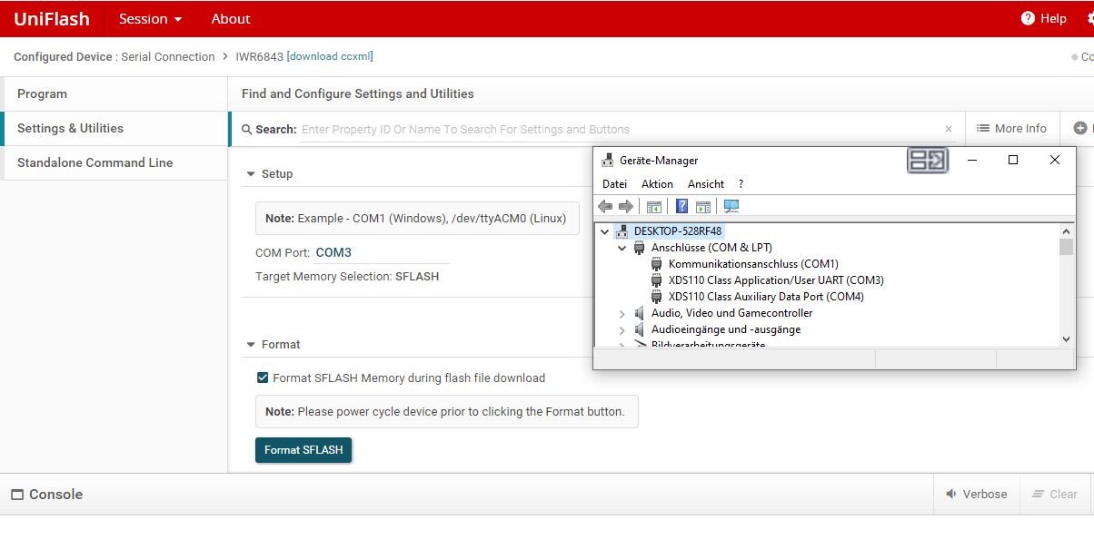The height and width of the screenshot is (559, 1094).
Task: Click the SFLASH target memory selection value
Action: click(417, 277)
